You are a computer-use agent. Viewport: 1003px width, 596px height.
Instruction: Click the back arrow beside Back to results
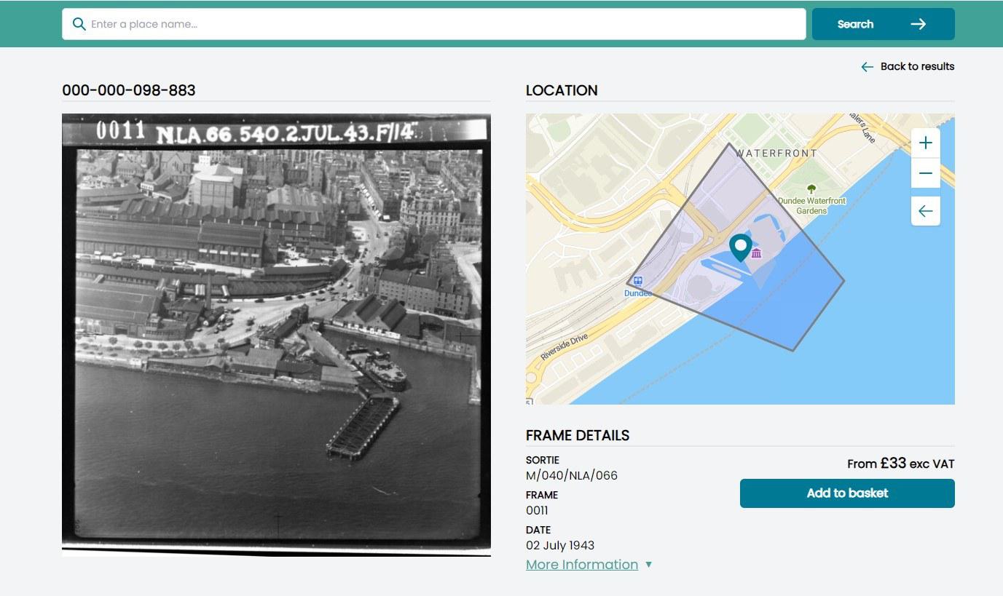(867, 66)
